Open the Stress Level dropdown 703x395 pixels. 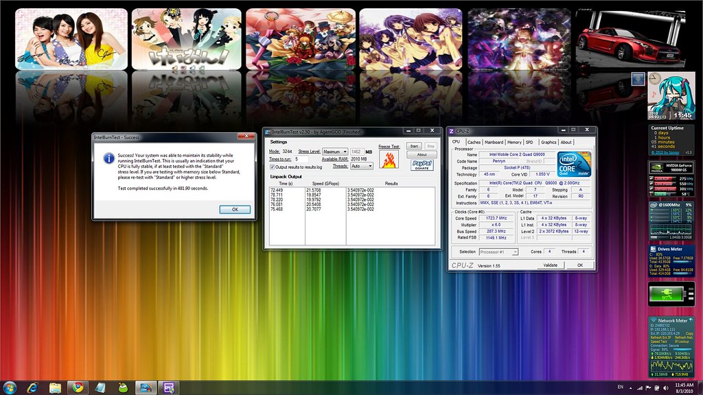tap(335, 152)
